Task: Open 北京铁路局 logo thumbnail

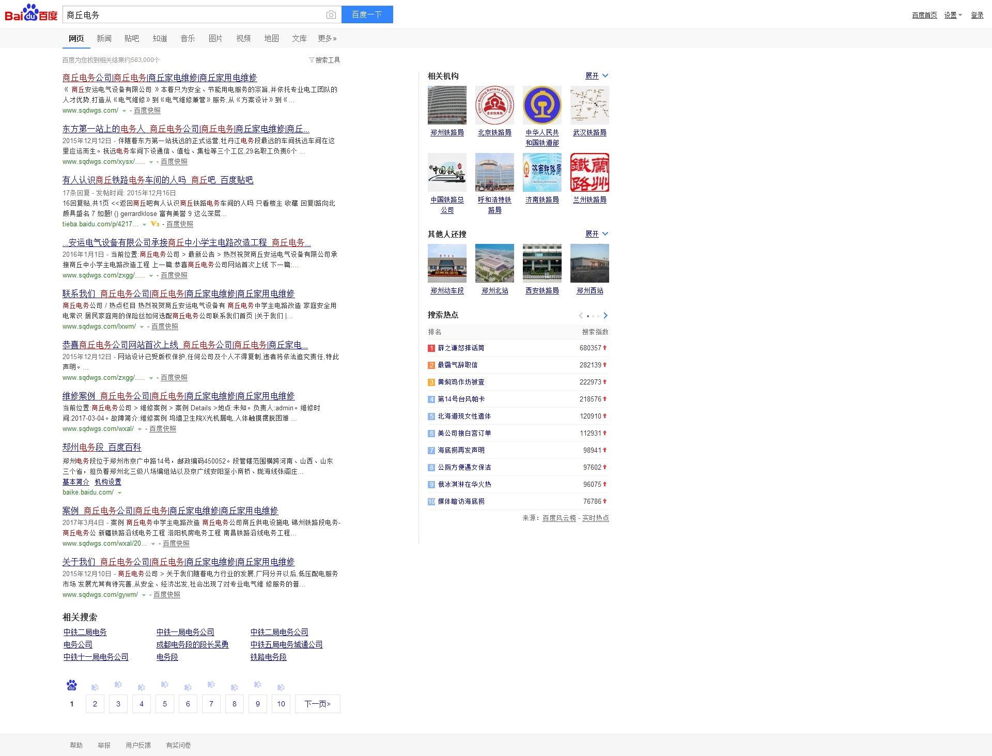Action: [494, 105]
